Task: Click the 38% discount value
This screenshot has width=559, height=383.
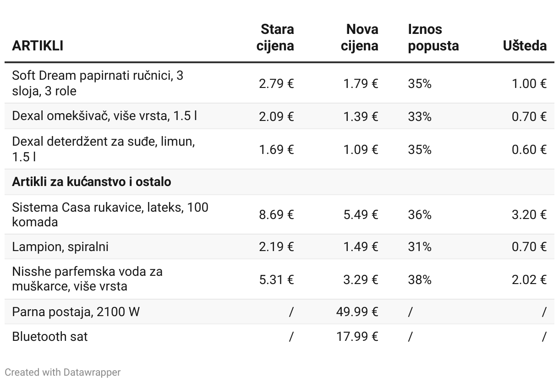Action: 420,279
